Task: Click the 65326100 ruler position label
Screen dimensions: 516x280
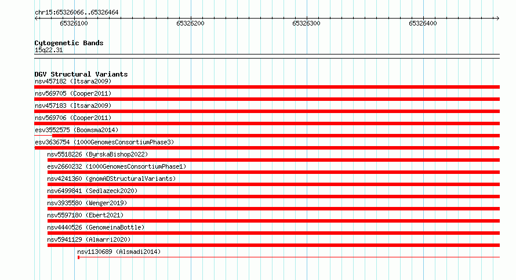Action: (x=74, y=23)
